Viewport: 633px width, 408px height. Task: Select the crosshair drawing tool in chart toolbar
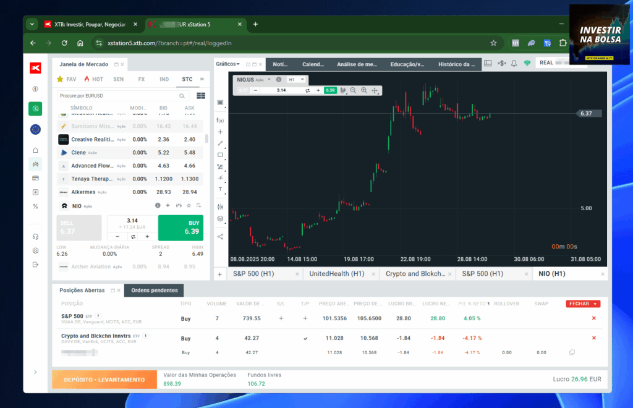click(220, 132)
